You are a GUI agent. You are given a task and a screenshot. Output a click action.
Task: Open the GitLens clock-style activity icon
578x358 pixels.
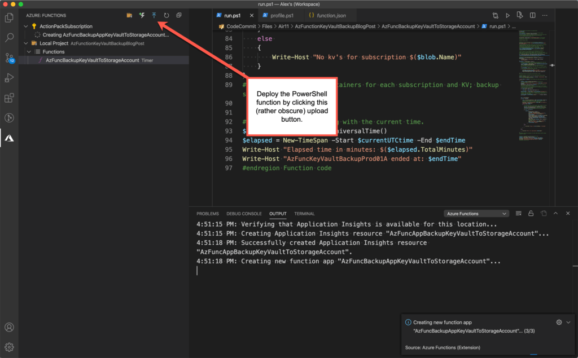9,118
